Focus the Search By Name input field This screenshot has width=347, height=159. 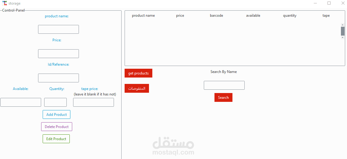(224, 85)
